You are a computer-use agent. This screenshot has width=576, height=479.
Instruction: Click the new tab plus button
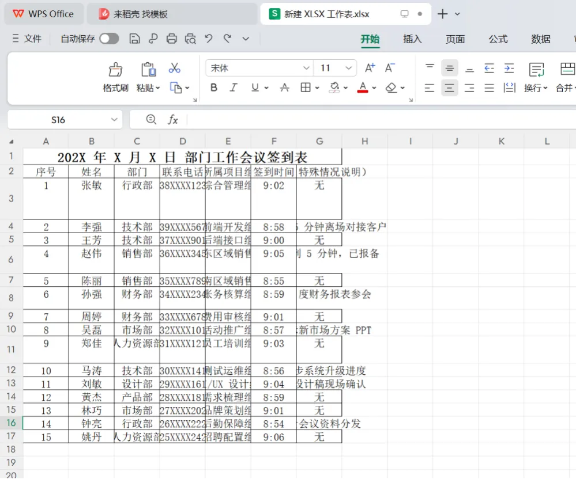point(442,14)
